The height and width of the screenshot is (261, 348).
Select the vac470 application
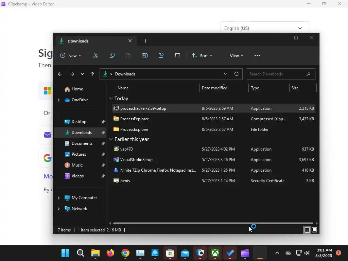tap(214, 149)
